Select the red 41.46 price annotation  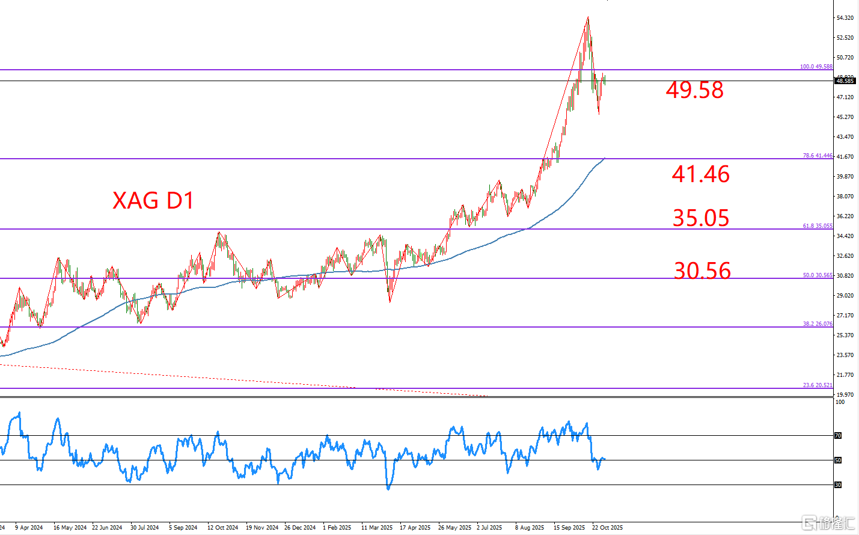coord(700,174)
